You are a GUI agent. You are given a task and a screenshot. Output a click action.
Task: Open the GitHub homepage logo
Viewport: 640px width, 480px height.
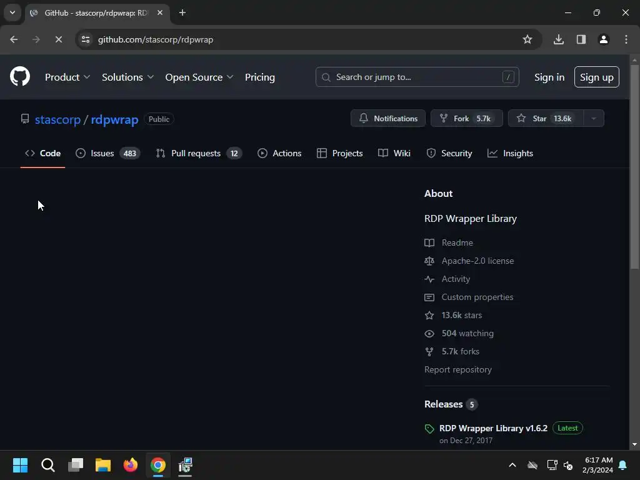click(x=20, y=76)
